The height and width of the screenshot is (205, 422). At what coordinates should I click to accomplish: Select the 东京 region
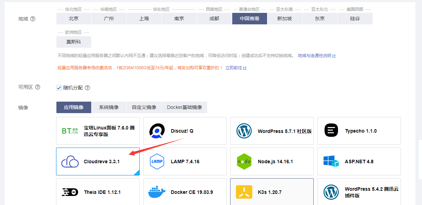point(320,18)
